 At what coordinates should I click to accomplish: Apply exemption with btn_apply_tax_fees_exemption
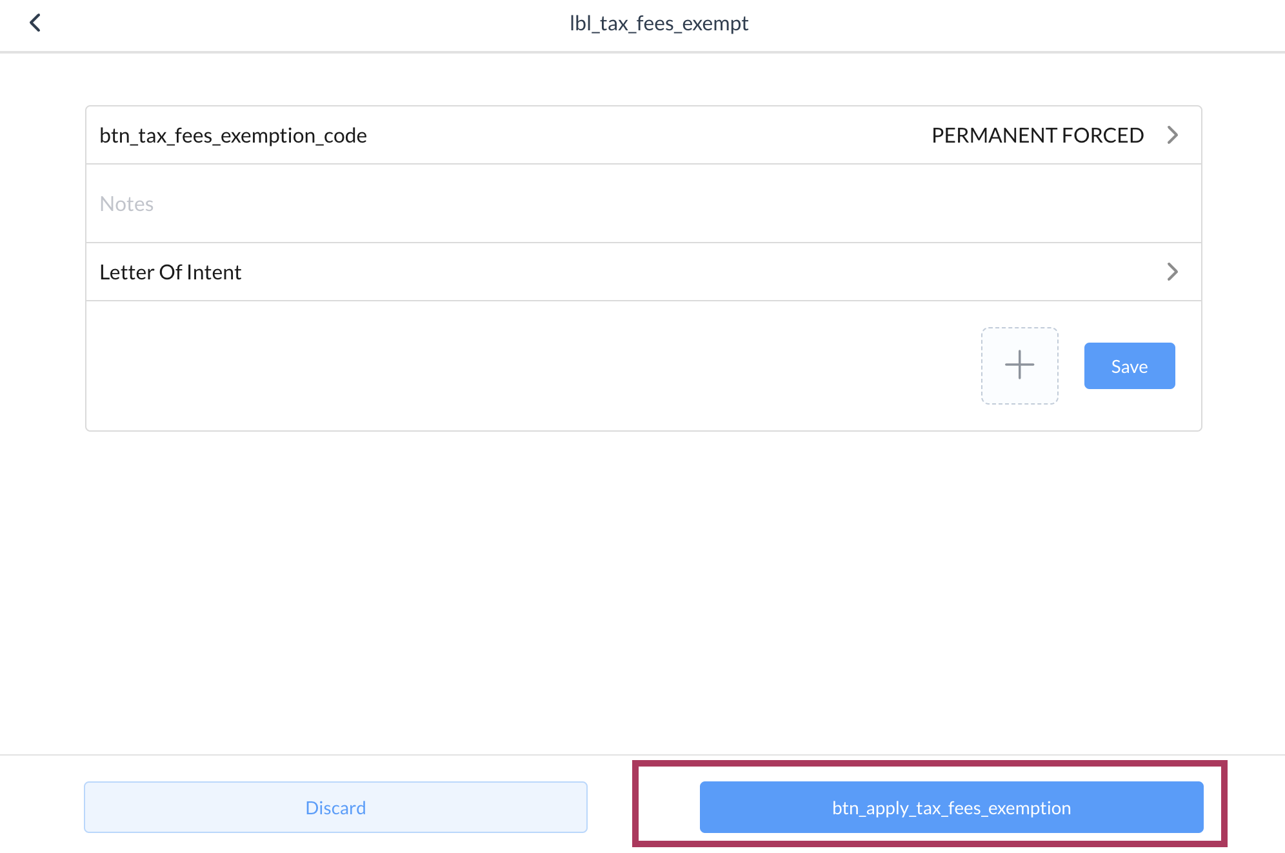pyautogui.click(x=951, y=807)
